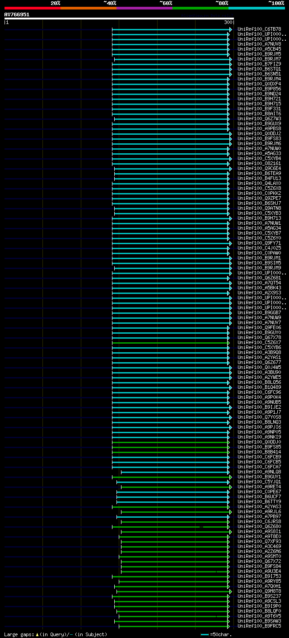Click the cyan ~100% legend color bar
This screenshot has width=289, height=638.
pos(256,8)
